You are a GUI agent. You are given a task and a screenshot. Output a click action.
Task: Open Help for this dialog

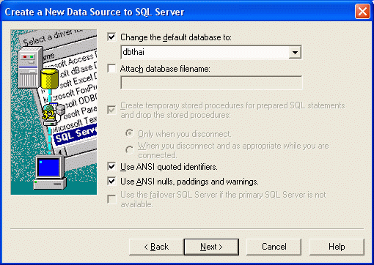pos(337,247)
